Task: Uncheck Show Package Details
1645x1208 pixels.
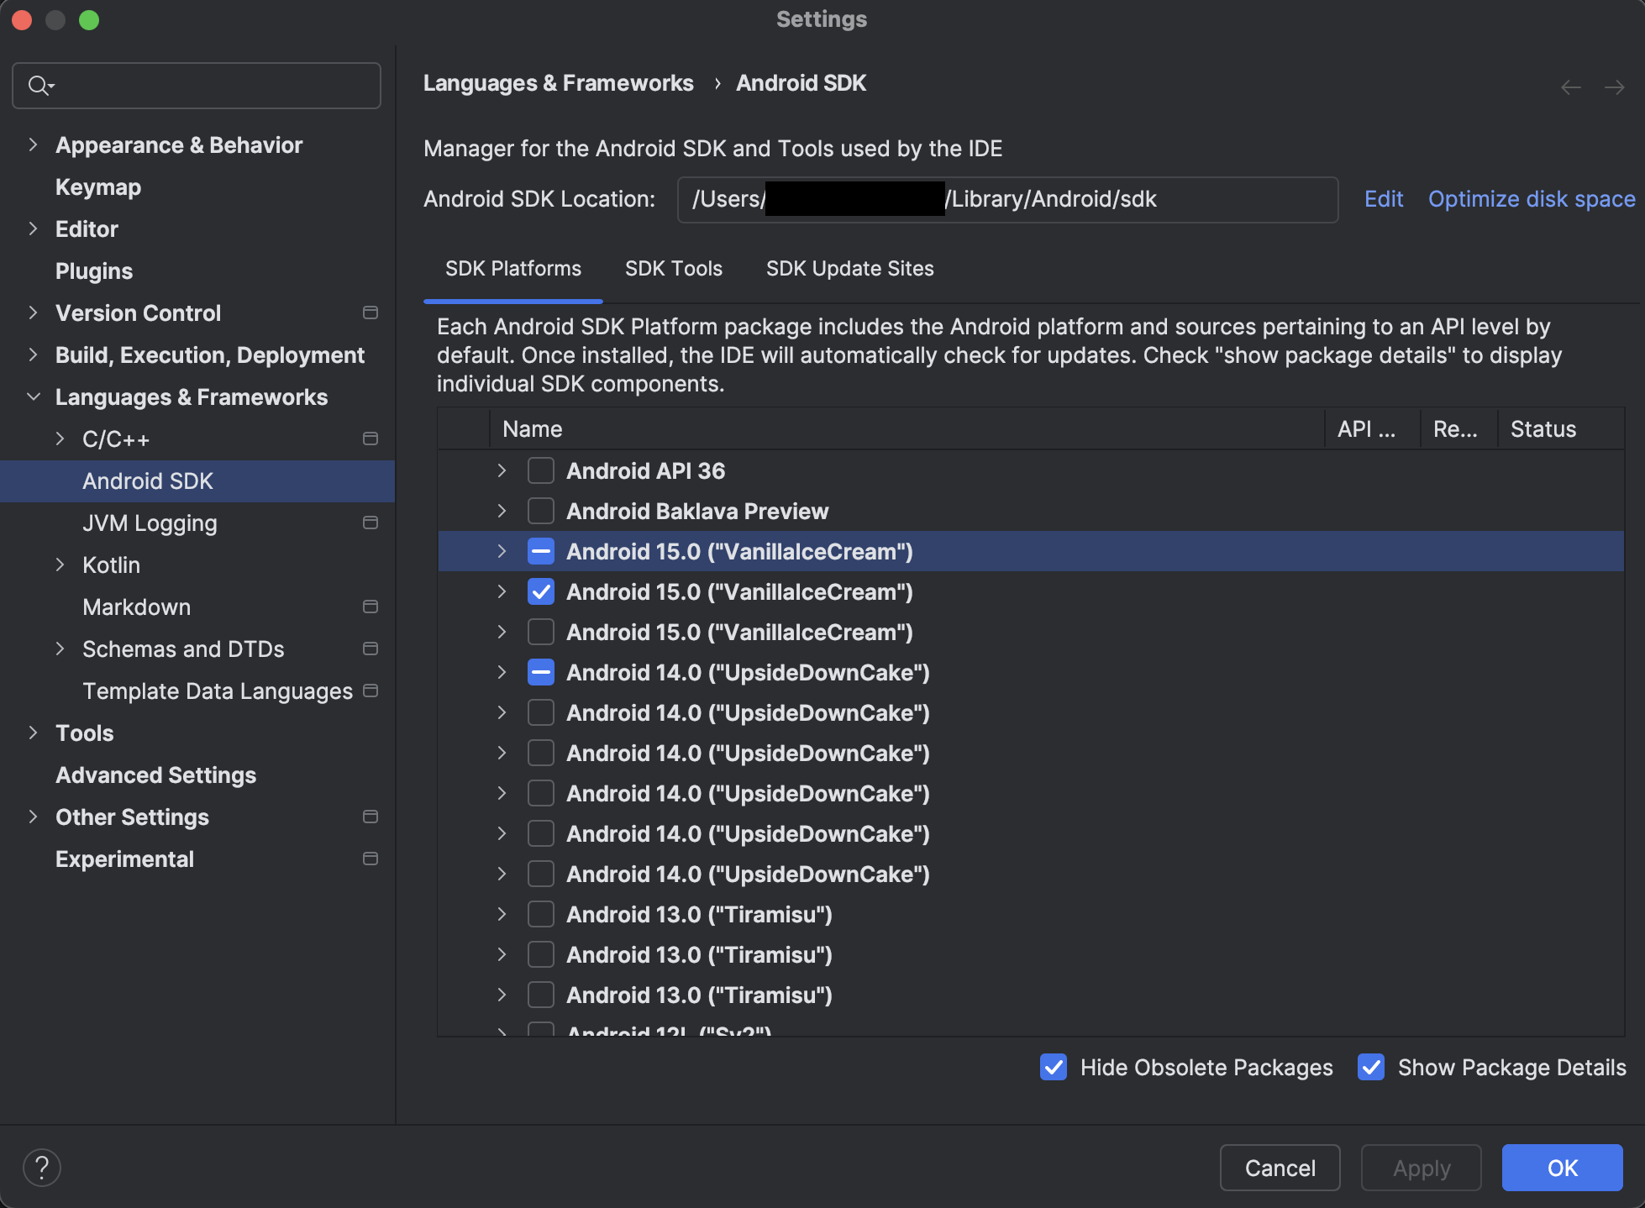Action: (1371, 1067)
